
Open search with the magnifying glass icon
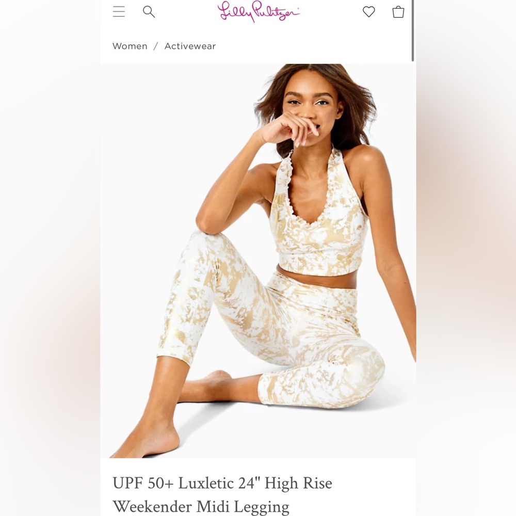click(x=149, y=12)
